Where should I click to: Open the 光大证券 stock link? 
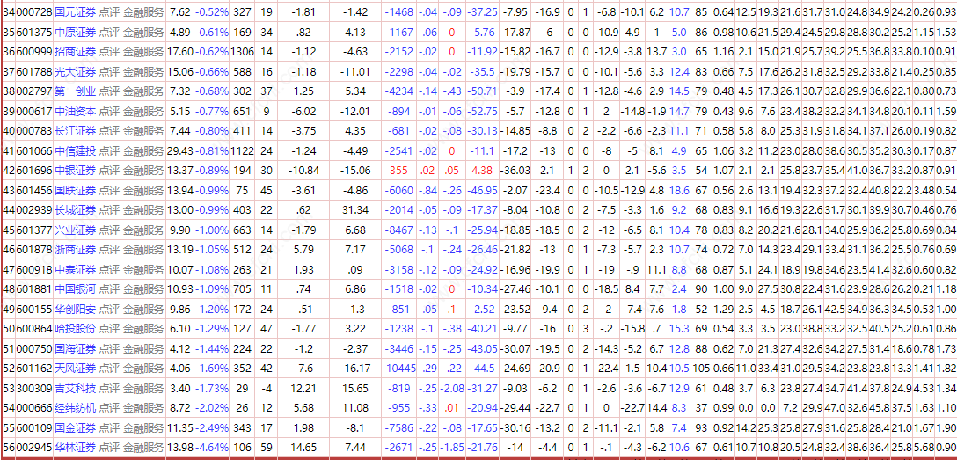point(75,72)
